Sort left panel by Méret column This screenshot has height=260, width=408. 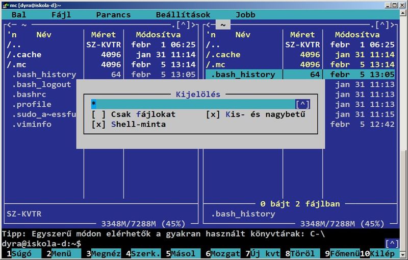click(104, 35)
